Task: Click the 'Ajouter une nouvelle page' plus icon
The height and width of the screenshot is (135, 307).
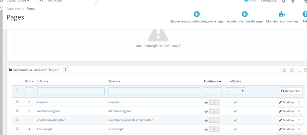Action: (x=245, y=14)
